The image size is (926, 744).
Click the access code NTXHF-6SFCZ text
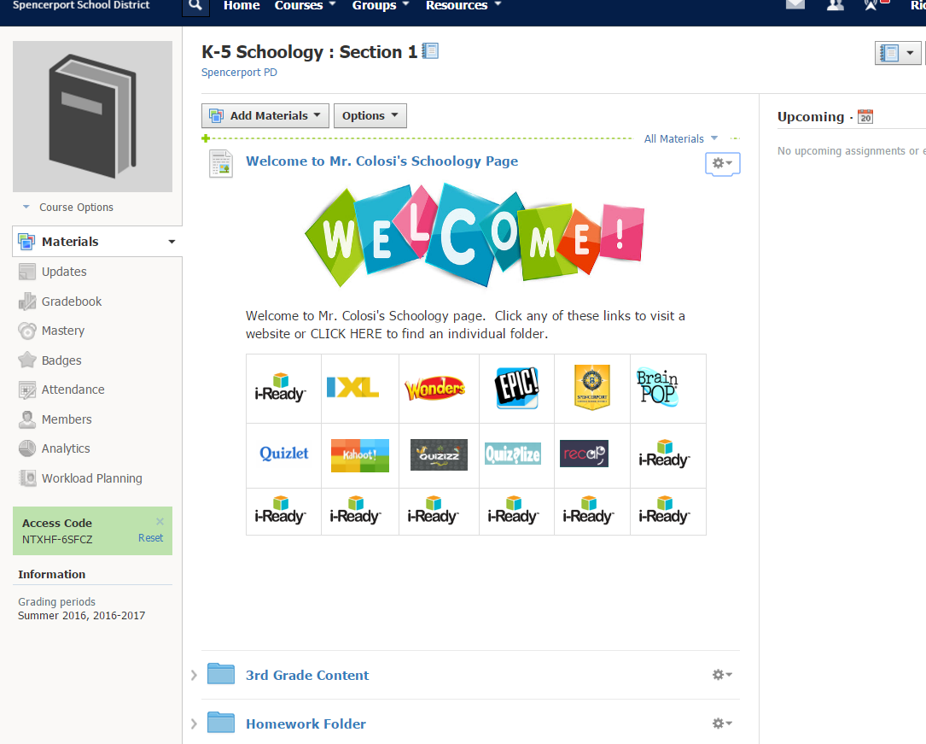coord(57,540)
